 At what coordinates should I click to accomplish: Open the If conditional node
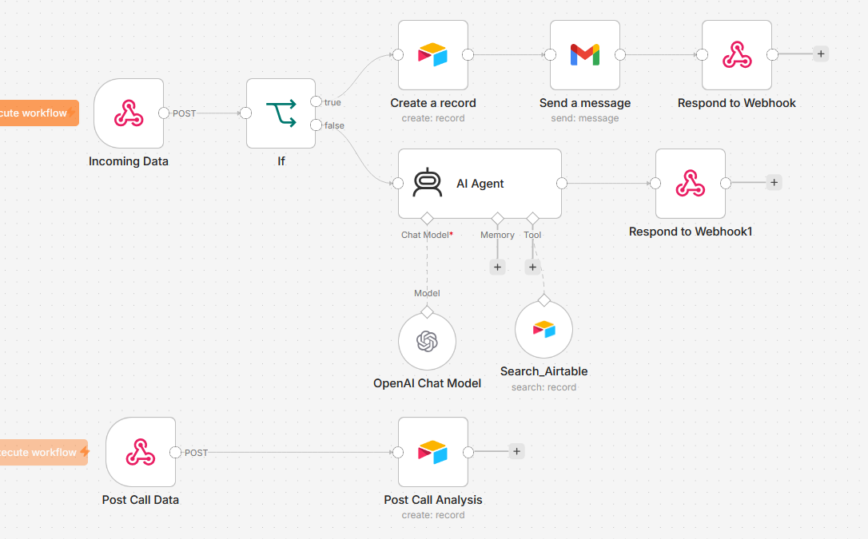(x=281, y=113)
